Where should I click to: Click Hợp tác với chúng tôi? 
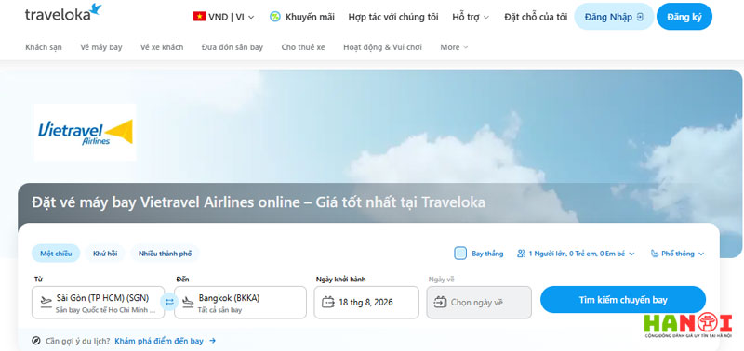(393, 17)
